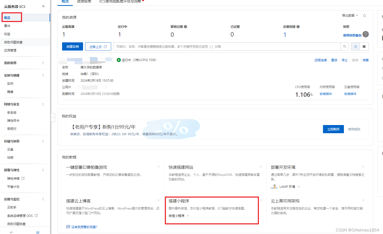Screen dimensions: 383x234
Task: Click the list icon at sidebar bottom
Action: (x=38, y=232)
